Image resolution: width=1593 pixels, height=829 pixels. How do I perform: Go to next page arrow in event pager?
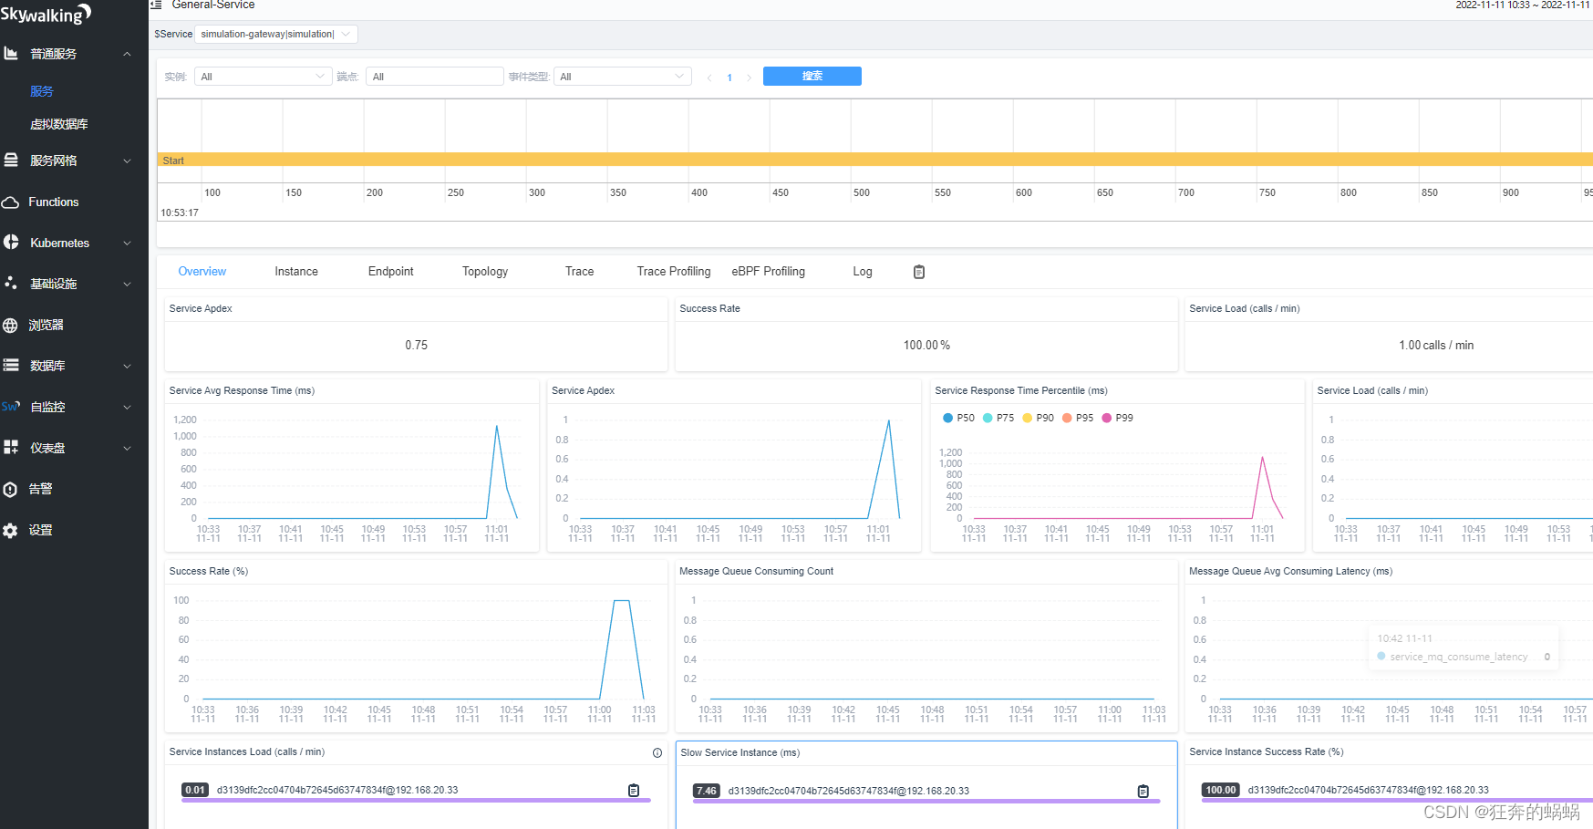750,78
